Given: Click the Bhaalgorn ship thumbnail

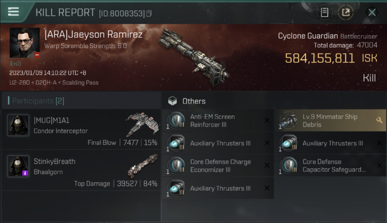Looking at the screenshot, I should 143,166.
